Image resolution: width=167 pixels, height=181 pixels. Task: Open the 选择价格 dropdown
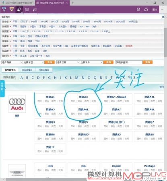pyautogui.click(x=68, y=62)
